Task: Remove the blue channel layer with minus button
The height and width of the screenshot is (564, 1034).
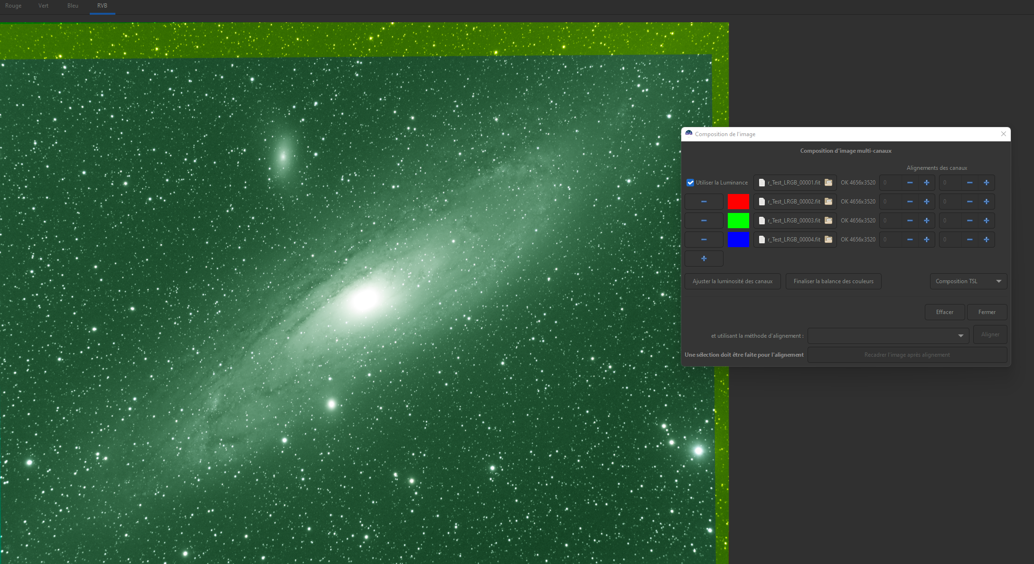Action: click(x=704, y=240)
